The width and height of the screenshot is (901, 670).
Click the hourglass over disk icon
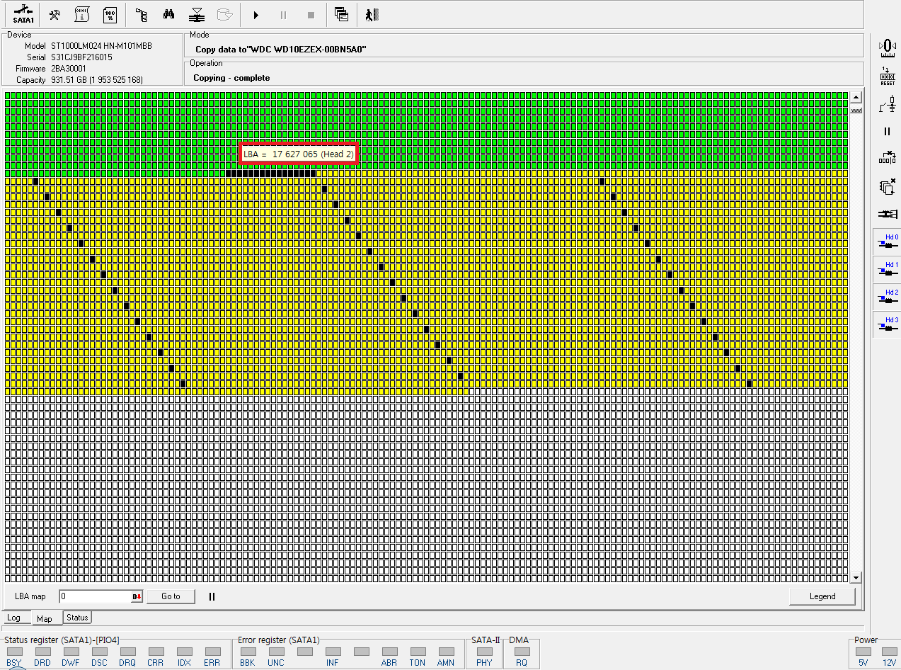[197, 14]
